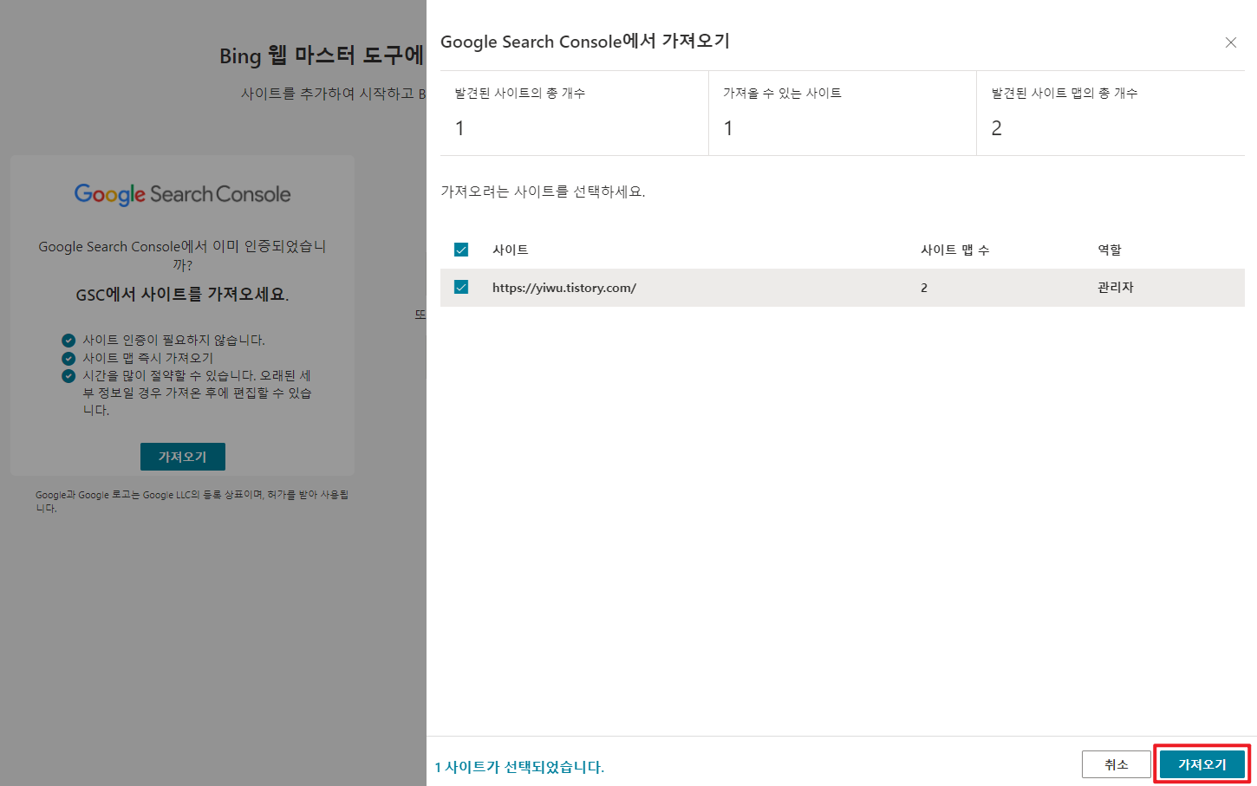Screen dimensions: 1257x786
Task: Toggle the select-all checkbox in 사이트 header
Action: pos(461,250)
